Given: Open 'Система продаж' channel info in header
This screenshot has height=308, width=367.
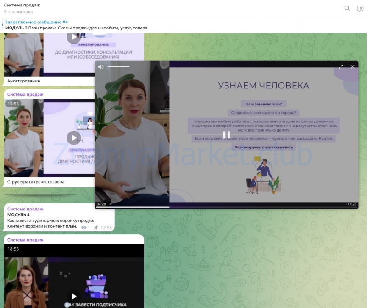Looking at the screenshot, I should click(x=22, y=5).
